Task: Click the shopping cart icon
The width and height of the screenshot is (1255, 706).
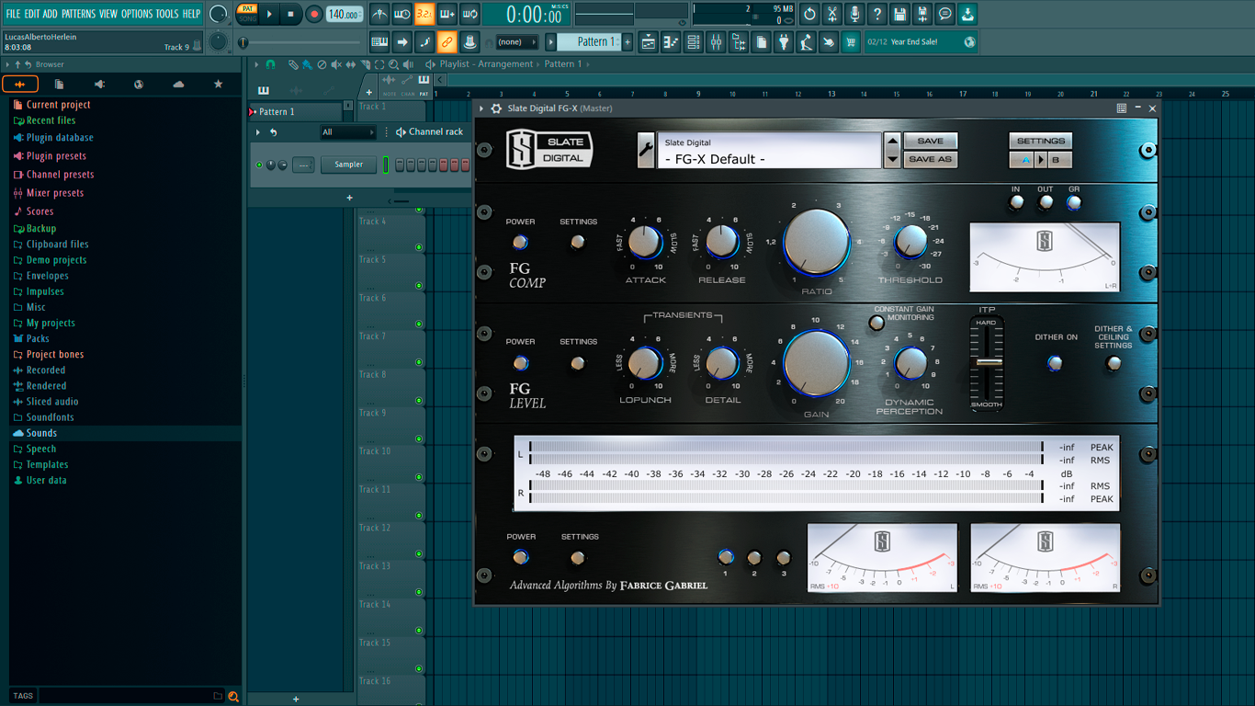Action: click(x=851, y=42)
